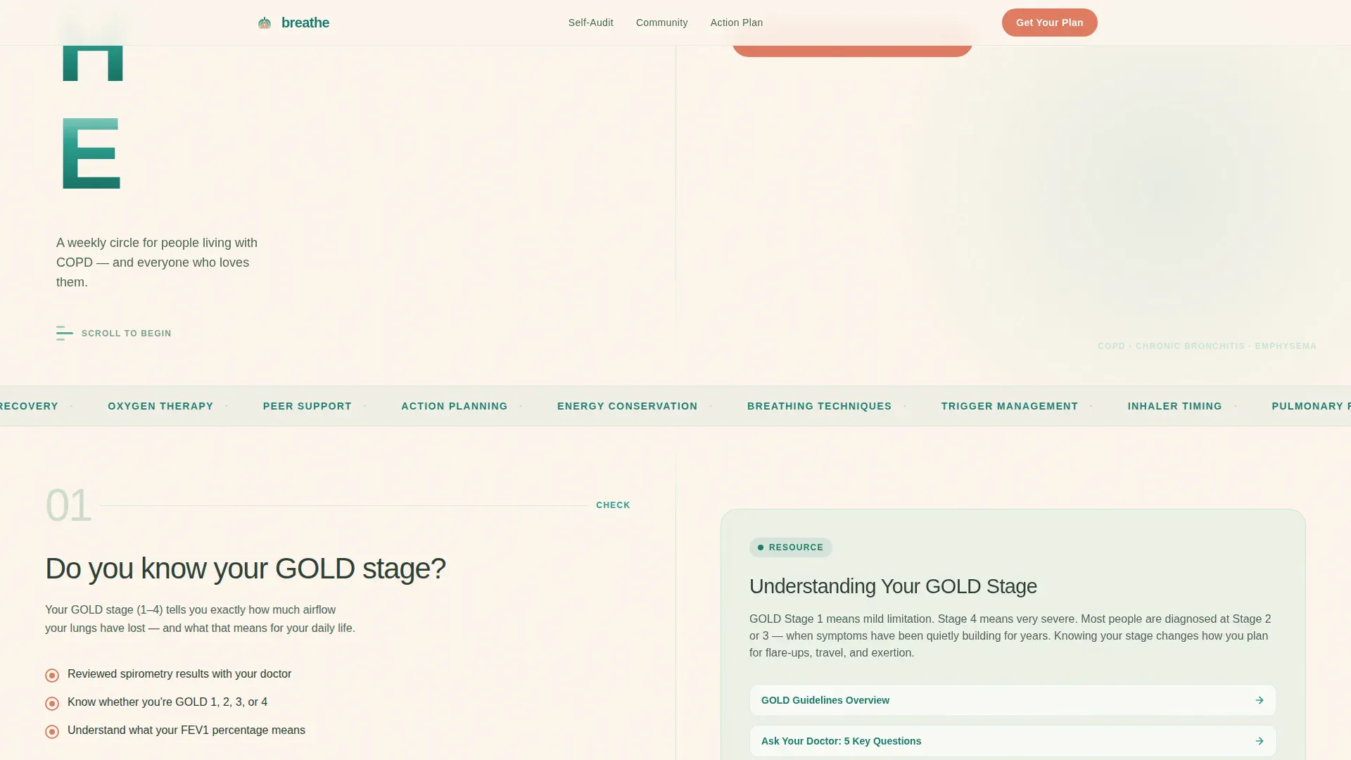Click BREATHING TECHNIQUES in the ticker
This screenshot has width=1351, height=760.
point(820,406)
